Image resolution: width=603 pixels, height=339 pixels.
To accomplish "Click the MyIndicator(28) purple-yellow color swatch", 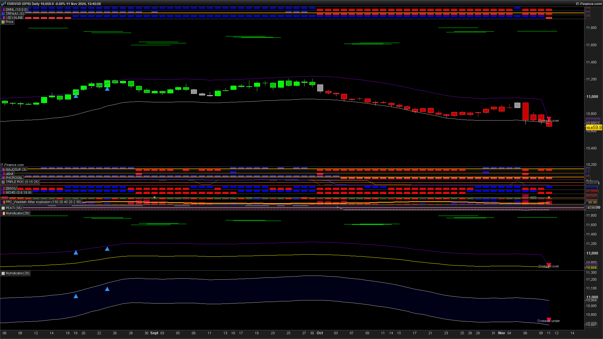I will tap(3, 213).
